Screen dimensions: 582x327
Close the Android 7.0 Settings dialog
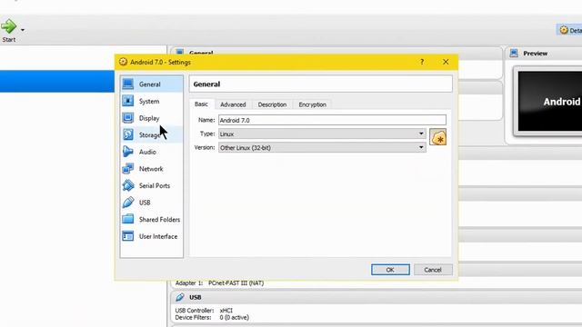[446, 62]
